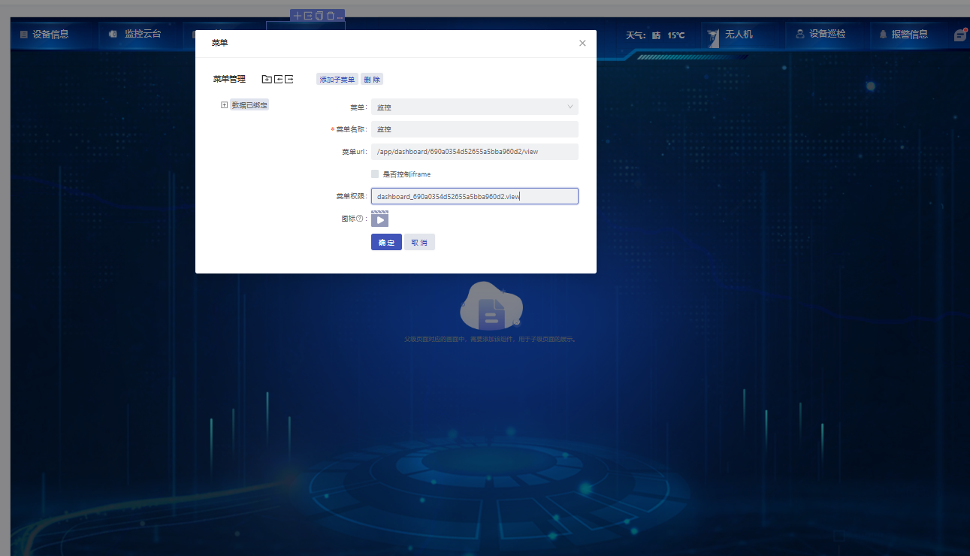
Task: Click the chat message icon with red dot
Action: click(960, 35)
